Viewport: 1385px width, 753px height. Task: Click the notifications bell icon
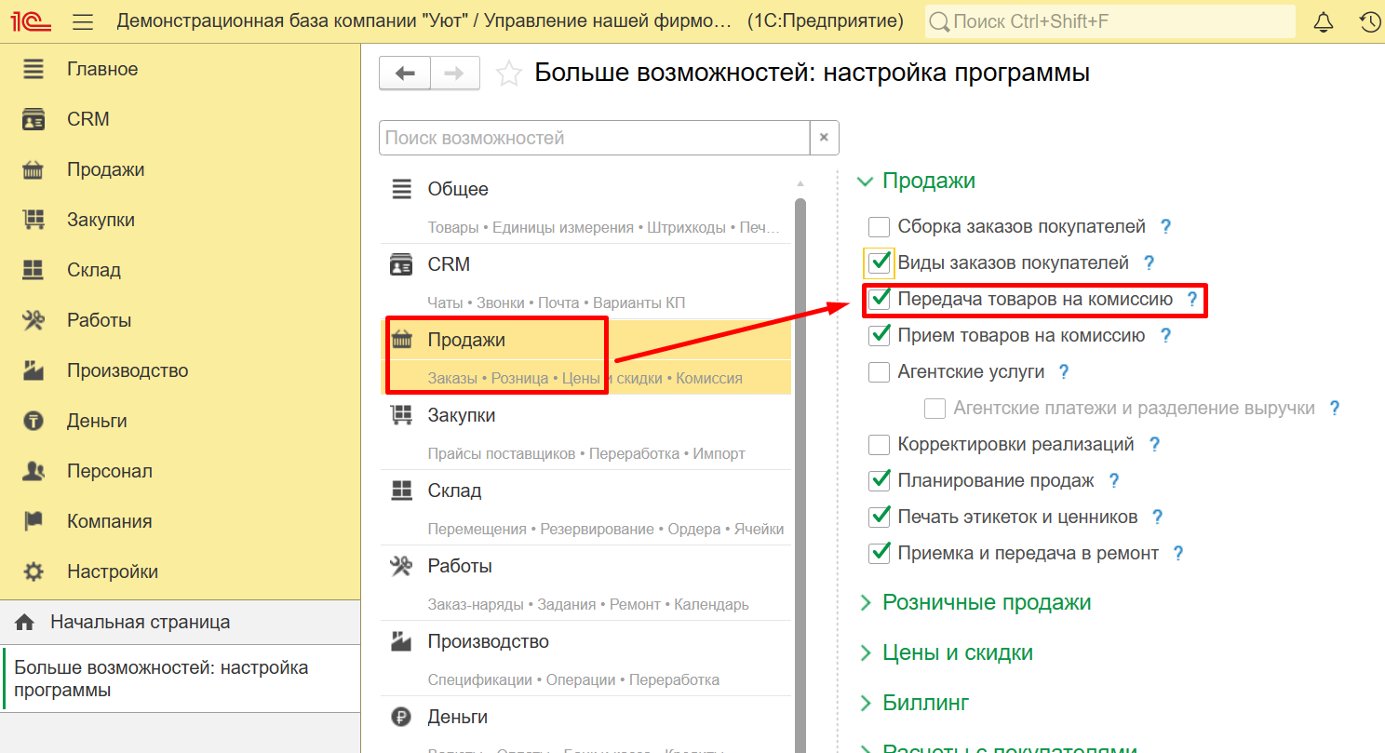point(1323,21)
